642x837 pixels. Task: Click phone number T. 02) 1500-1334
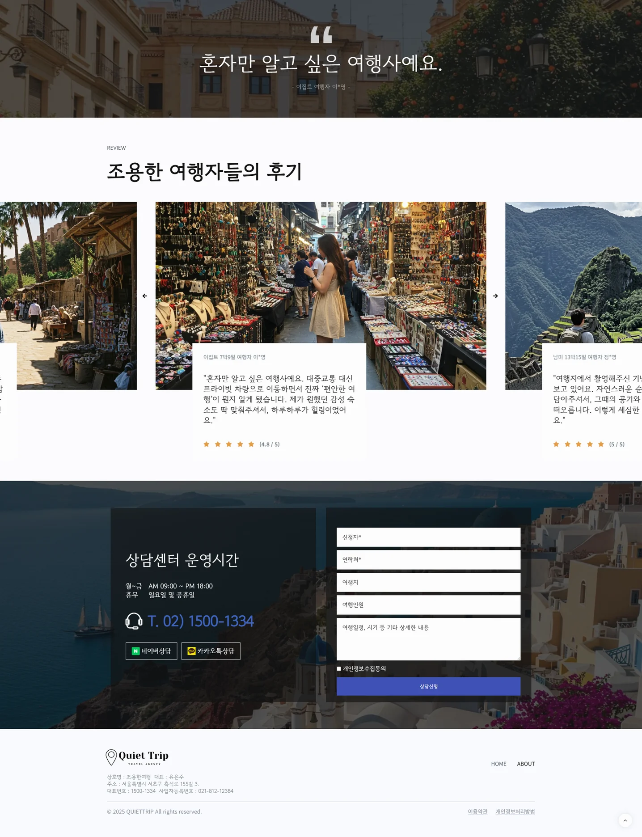201,621
